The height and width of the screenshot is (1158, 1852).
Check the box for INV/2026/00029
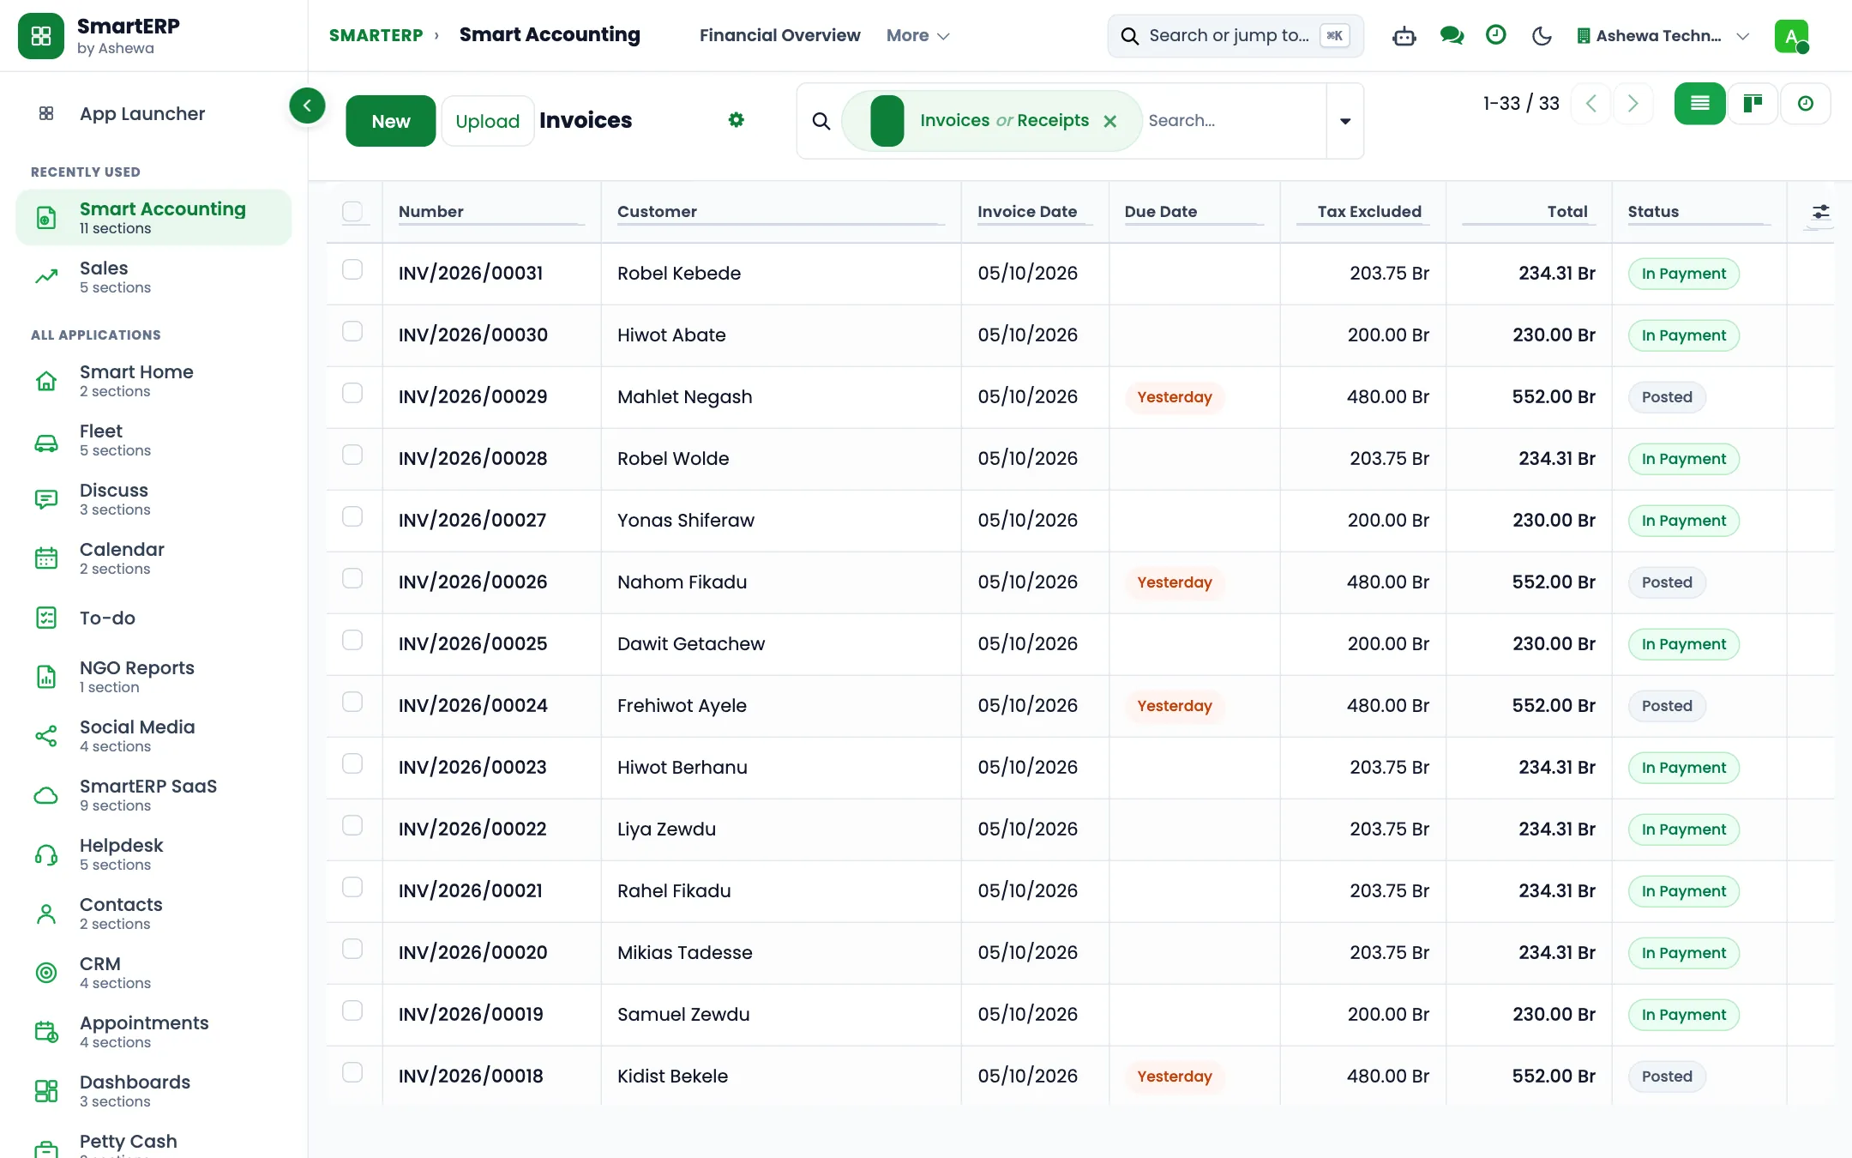pyautogui.click(x=352, y=393)
